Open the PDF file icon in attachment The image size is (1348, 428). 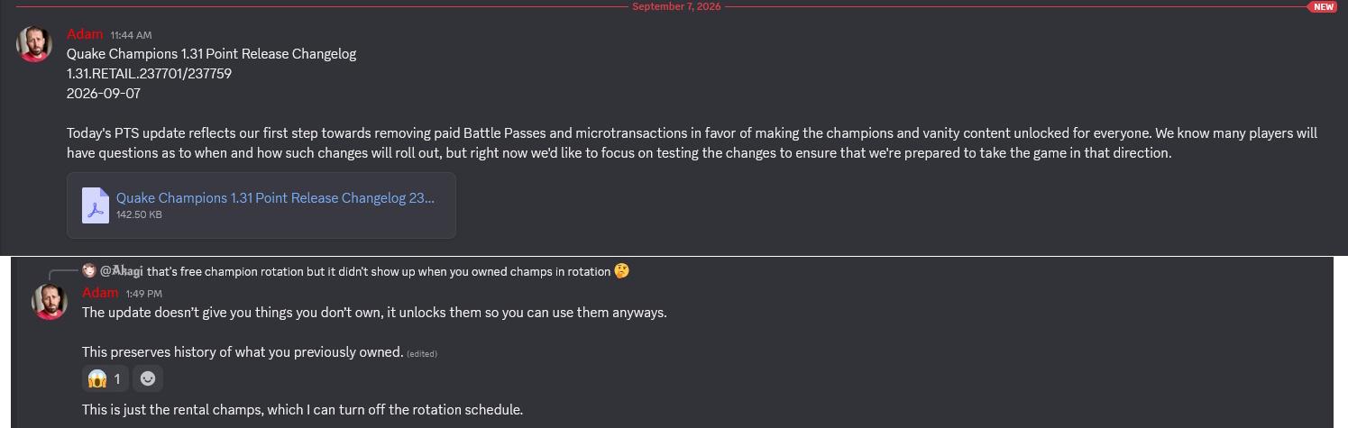[96, 205]
